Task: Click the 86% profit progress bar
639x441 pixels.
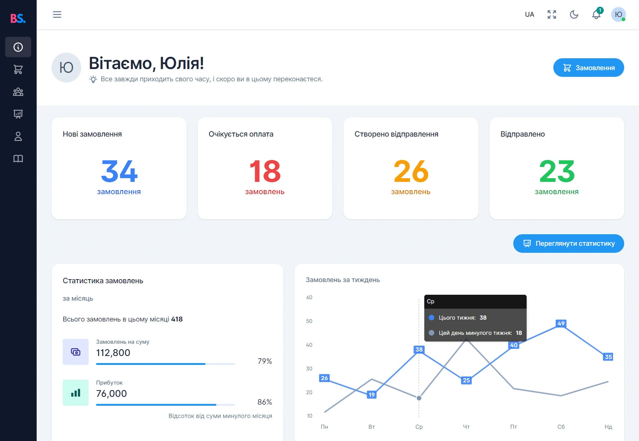Action: [x=165, y=405]
